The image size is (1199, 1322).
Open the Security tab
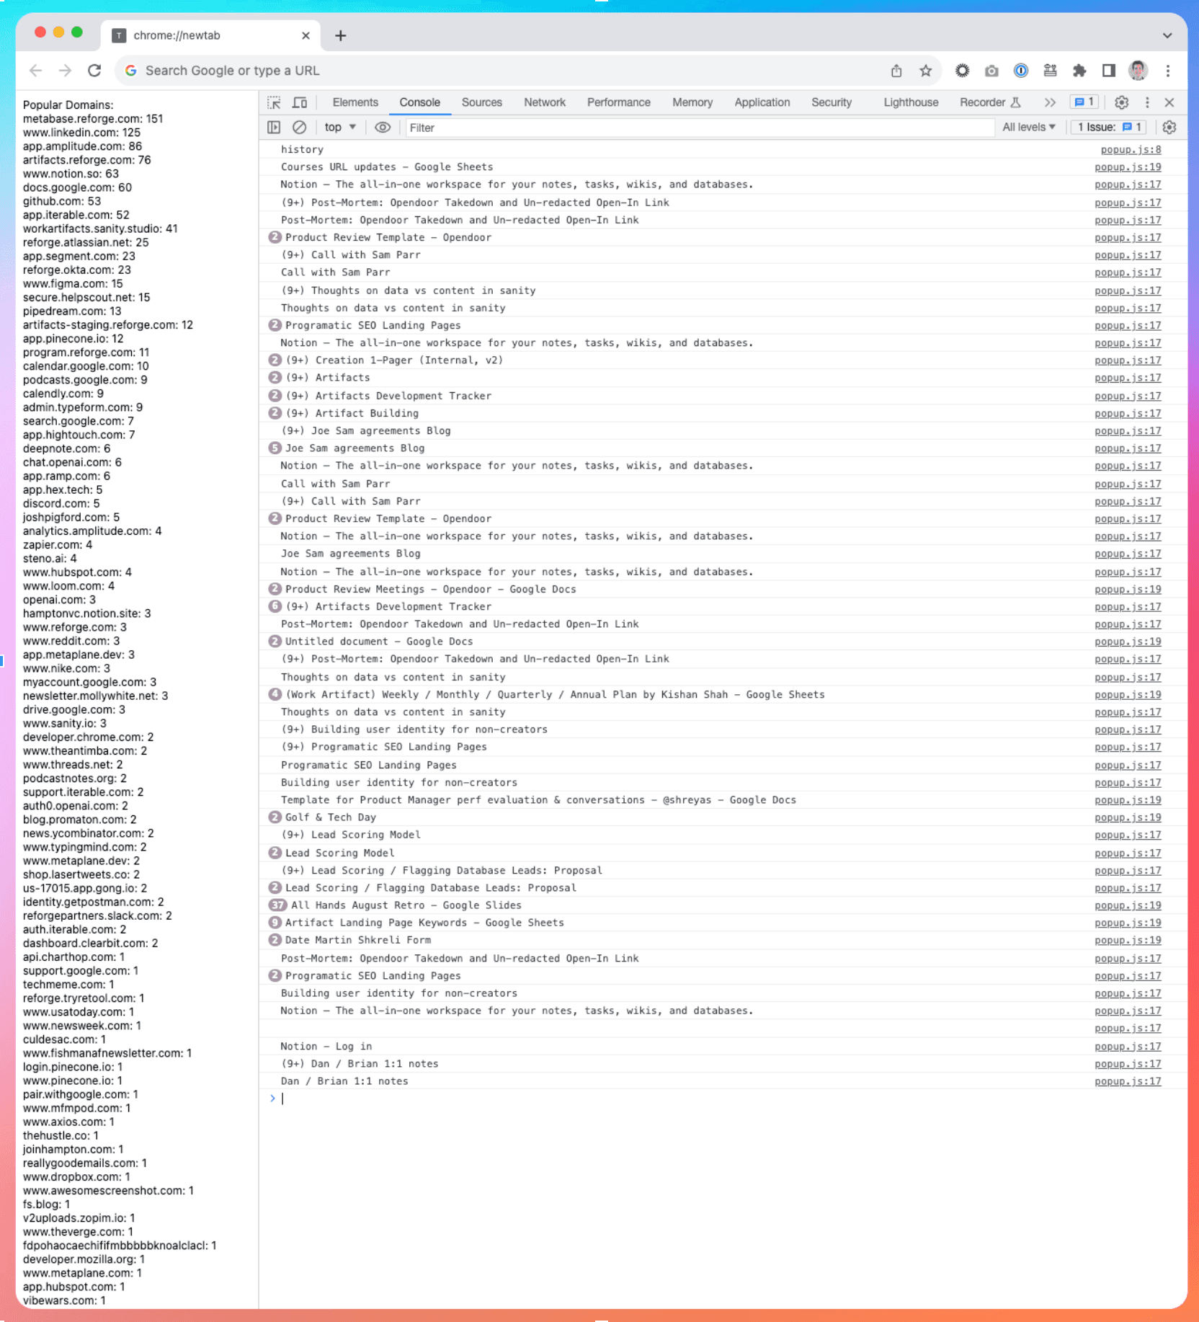click(x=832, y=102)
